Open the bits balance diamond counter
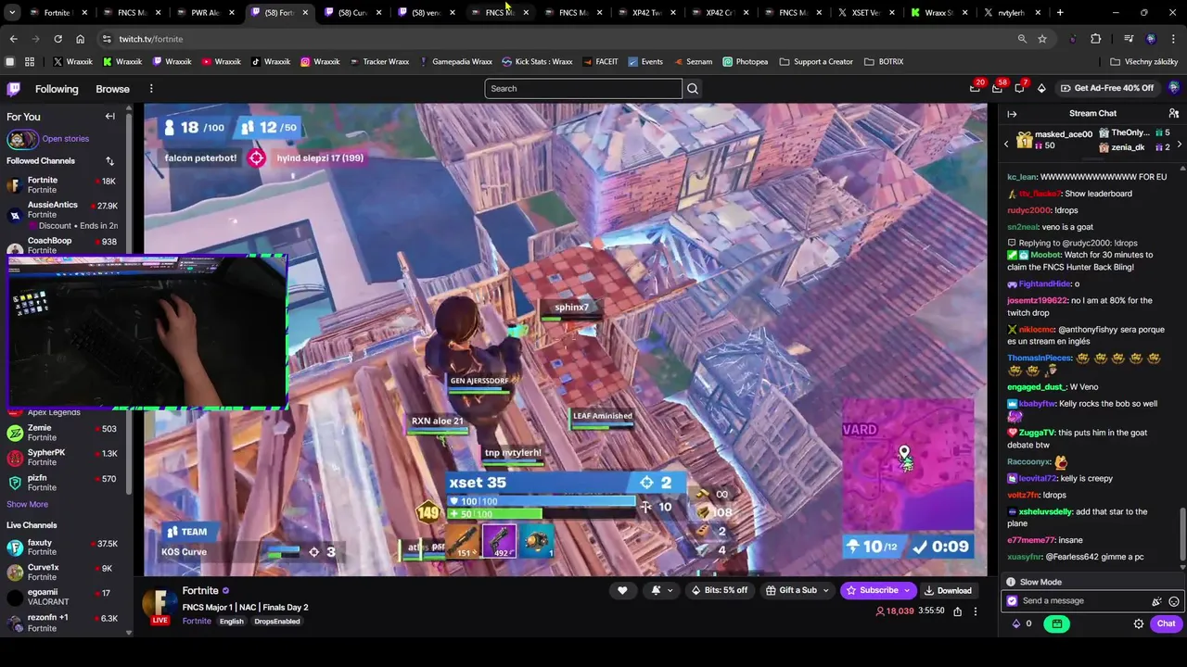This screenshot has width=1187, height=667. tap(1021, 623)
